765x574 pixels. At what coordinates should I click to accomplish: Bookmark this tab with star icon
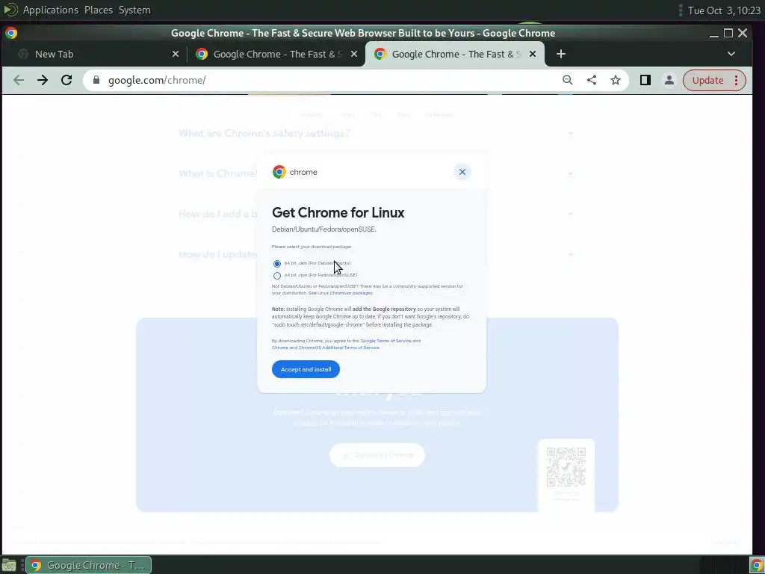tap(616, 80)
